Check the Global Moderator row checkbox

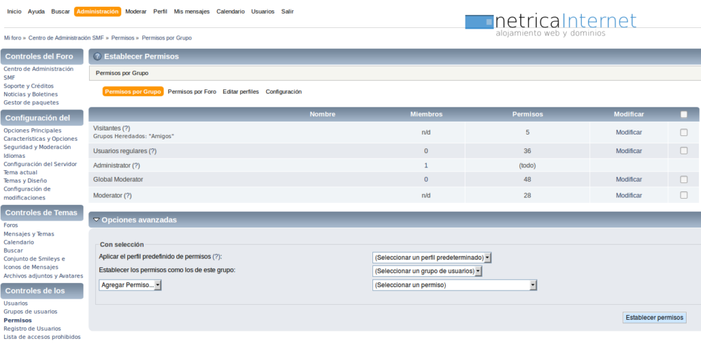(x=683, y=179)
